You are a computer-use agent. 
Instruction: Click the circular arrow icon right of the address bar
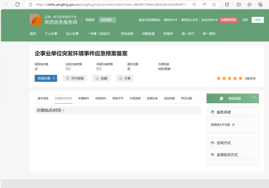click(x=227, y=4)
